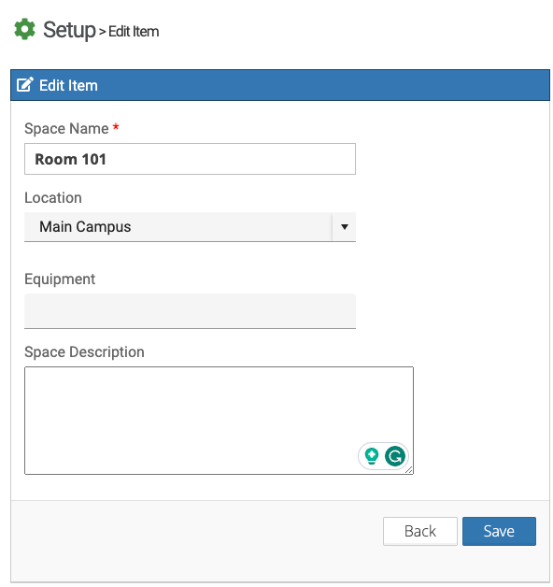This screenshot has width=553, height=587.
Task: Go Back without saving
Action: pos(419,531)
